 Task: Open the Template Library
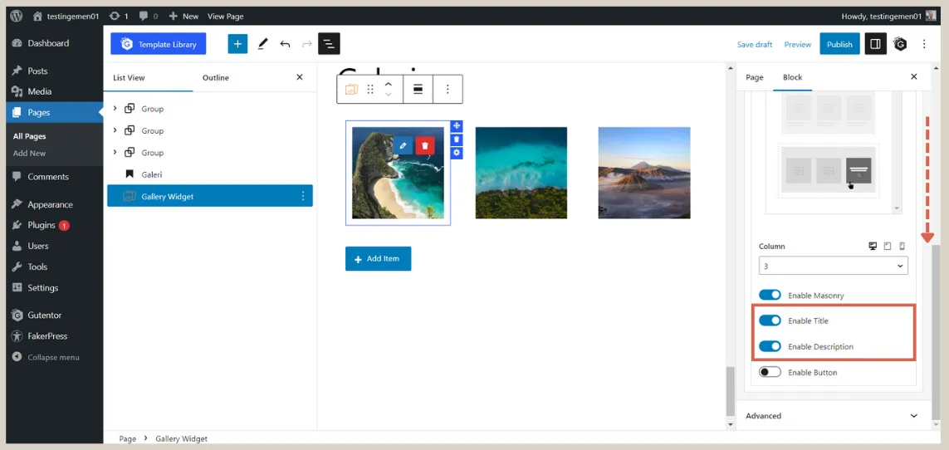(x=158, y=43)
